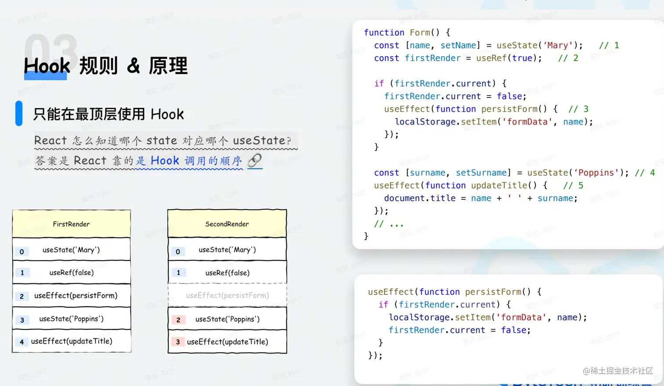This screenshot has height=386, width=664.
Task: Click 'if (firstRender.current) {' in the Form code block
Action: point(440,83)
